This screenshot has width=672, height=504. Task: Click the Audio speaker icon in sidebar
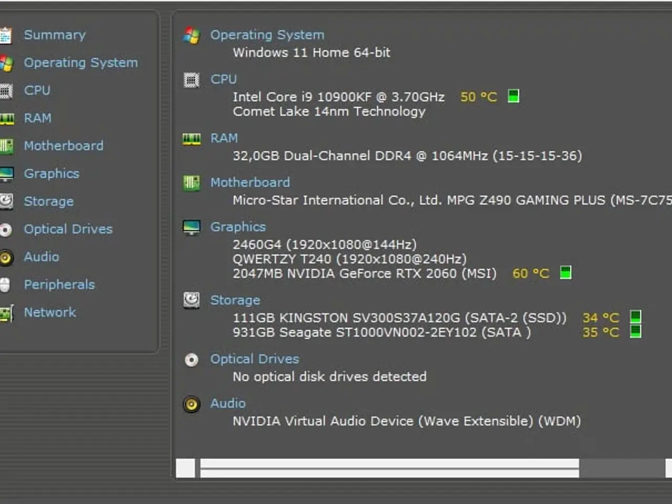coord(6,257)
